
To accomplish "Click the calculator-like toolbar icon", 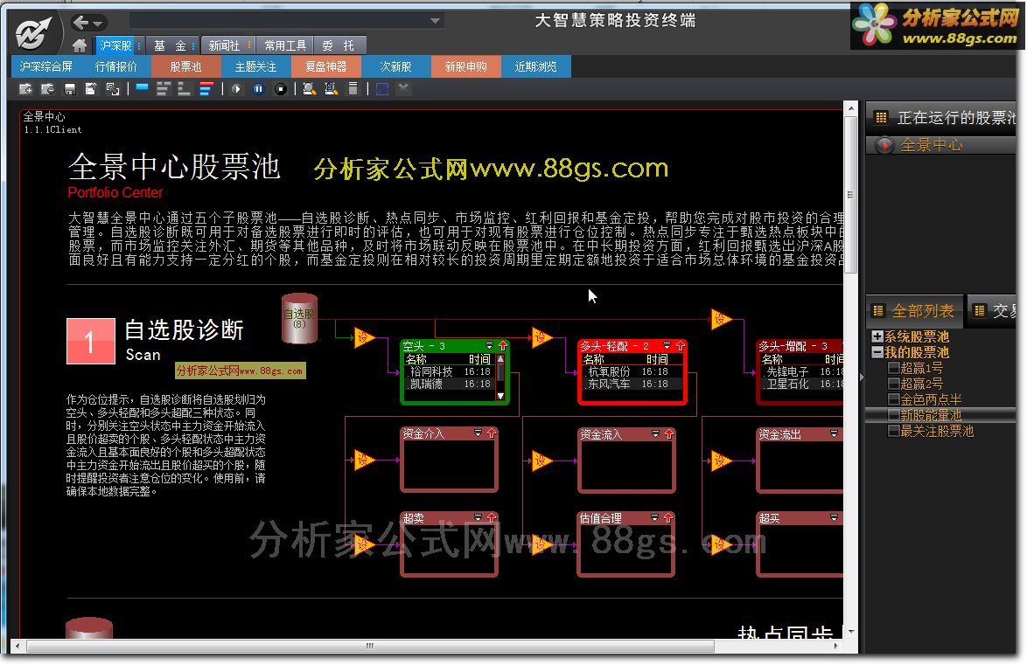I will (x=353, y=89).
